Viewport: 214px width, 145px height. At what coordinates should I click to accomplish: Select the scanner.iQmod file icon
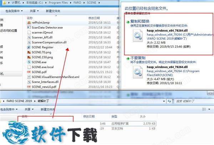click(x=29, y=32)
